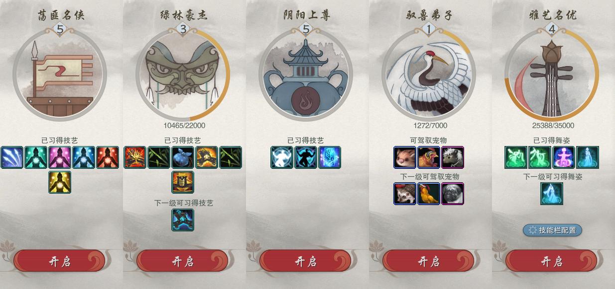Click 开启 under 绿林豪杰
Screen dimensions: 615x289
click(182, 261)
